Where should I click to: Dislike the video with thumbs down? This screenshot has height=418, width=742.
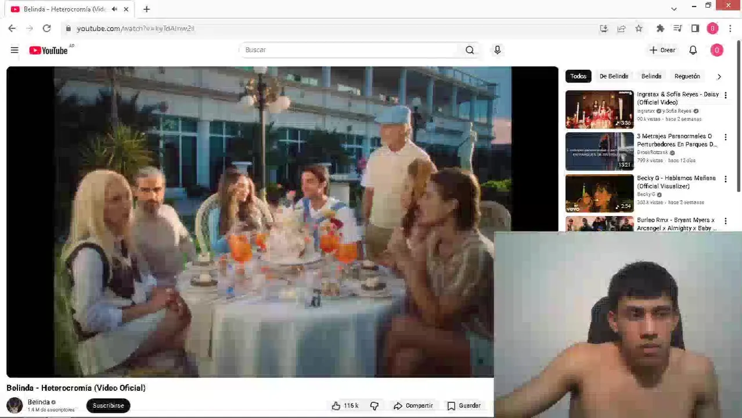pos(374,406)
